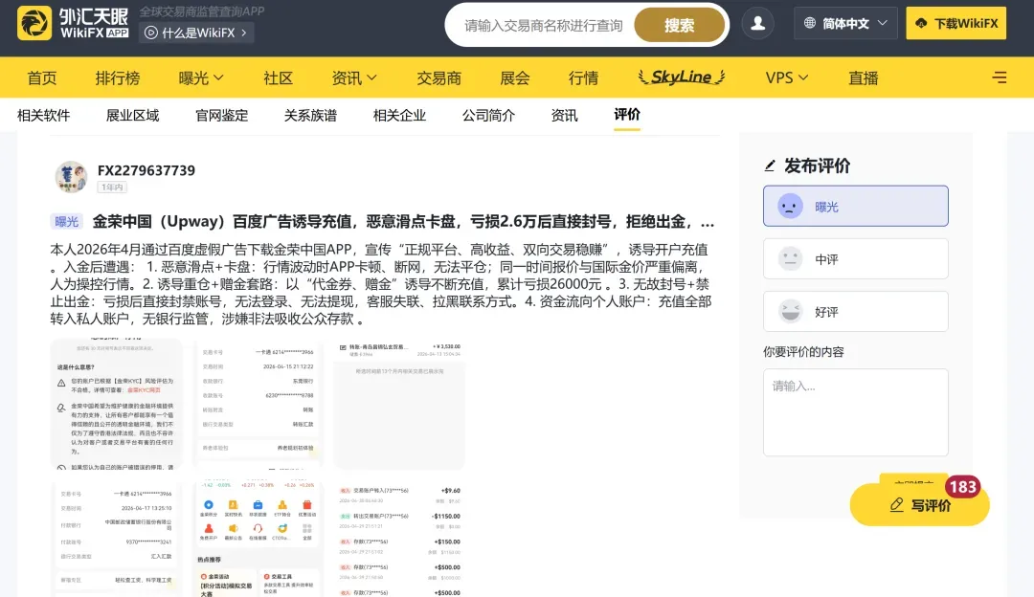Click the broker name search input

(544, 25)
